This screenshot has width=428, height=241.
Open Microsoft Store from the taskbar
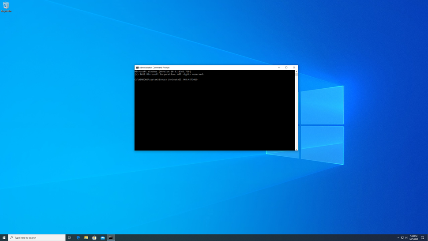94,238
